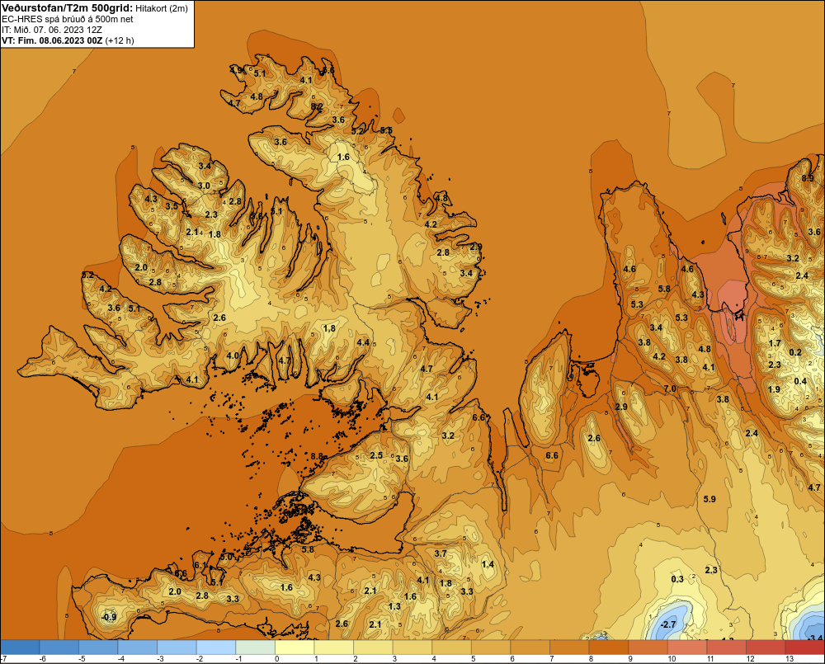Click the temperature value '5.0' on the map
825x664 pixels.
pyautogui.click(x=226, y=557)
